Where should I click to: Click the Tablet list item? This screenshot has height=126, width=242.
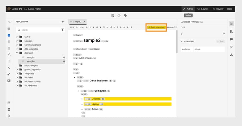point(95,109)
